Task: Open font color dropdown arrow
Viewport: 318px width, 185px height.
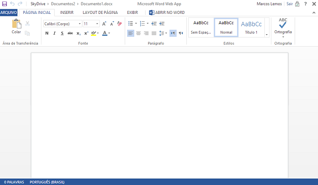Action: point(109,33)
